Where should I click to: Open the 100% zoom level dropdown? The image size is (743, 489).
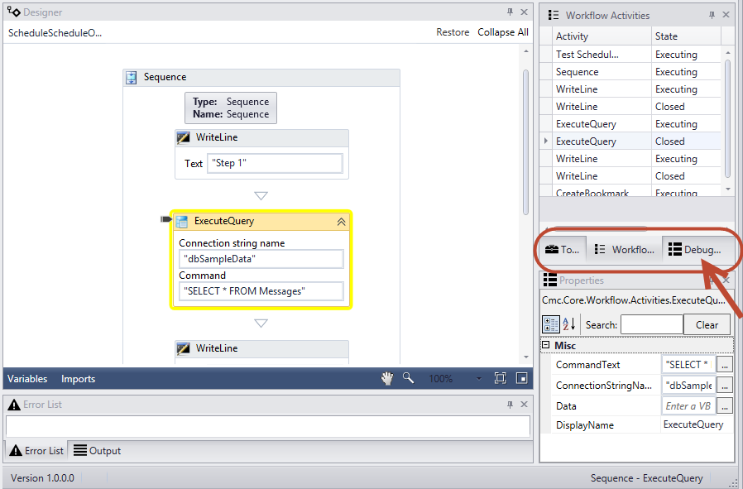tap(478, 378)
